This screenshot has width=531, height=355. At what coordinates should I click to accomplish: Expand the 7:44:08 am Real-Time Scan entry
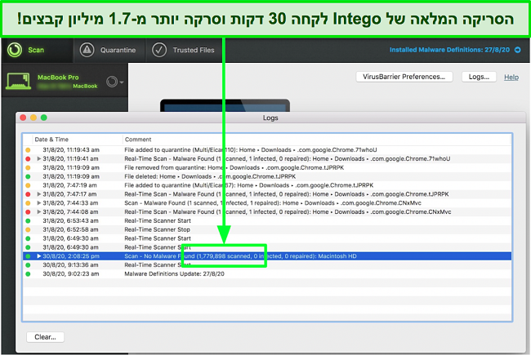click(x=39, y=212)
